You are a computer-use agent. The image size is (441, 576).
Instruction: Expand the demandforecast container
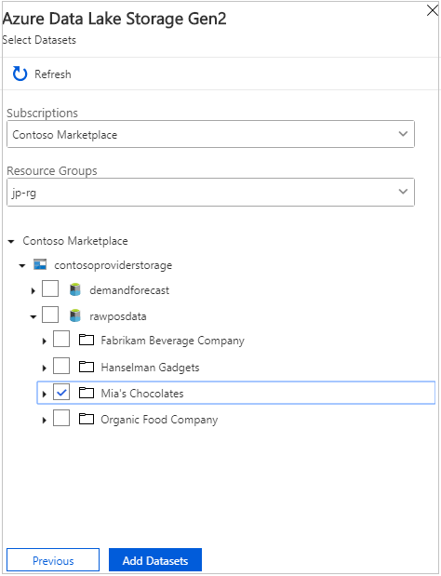coord(33,291)
